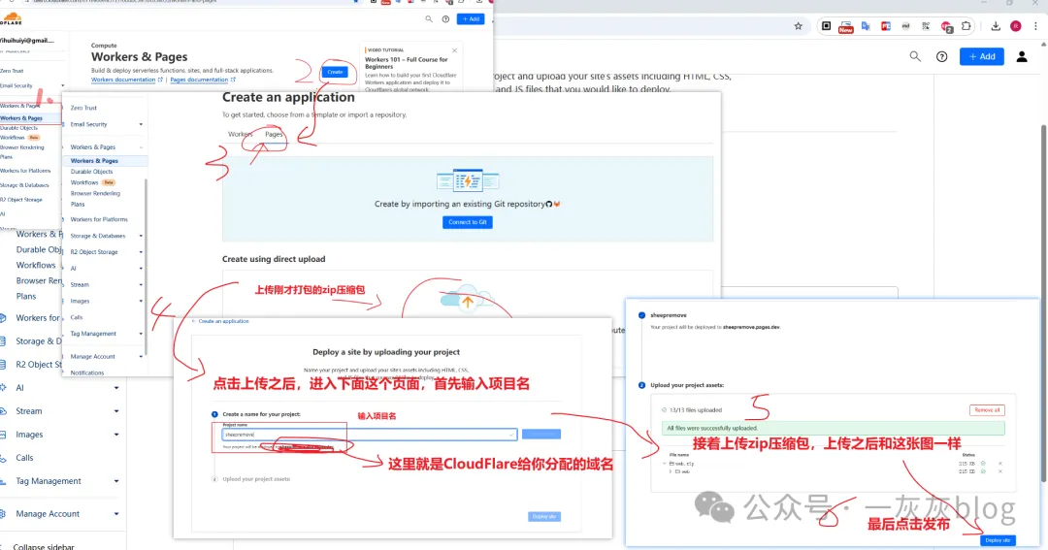
Task: Open the Chrome extensions puzzle icon
Action: coord(966,26)
